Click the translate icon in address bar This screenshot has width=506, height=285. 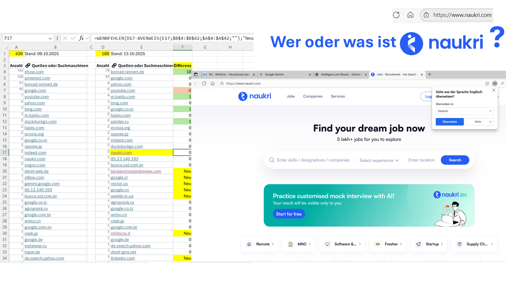coord(495,83)
